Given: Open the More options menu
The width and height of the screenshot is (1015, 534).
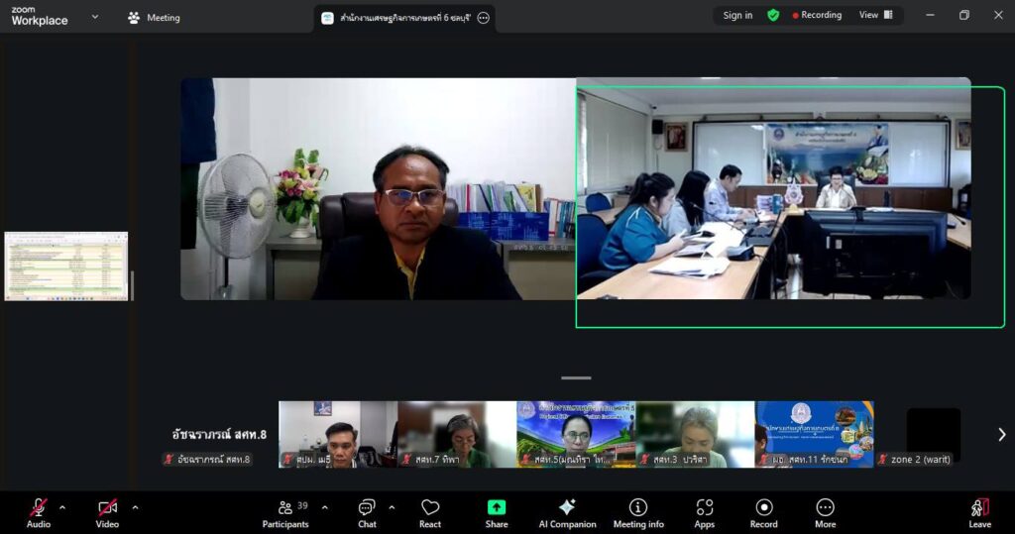Looking at the screenshot, I should pos(825,512).
